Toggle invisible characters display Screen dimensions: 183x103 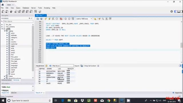(107, 19)
